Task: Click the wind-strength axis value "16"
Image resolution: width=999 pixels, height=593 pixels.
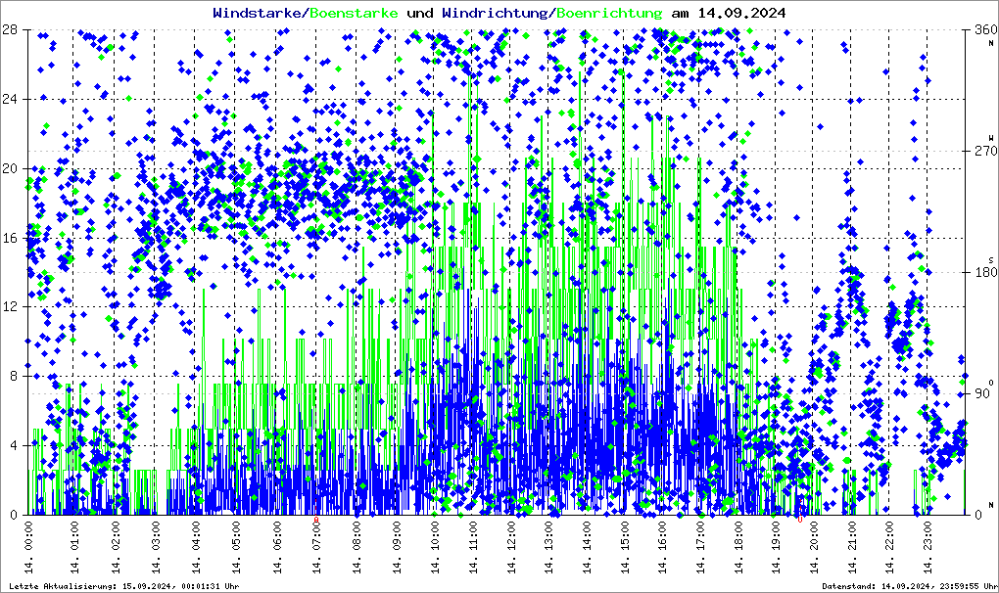Action: click(x=9, y=238)
